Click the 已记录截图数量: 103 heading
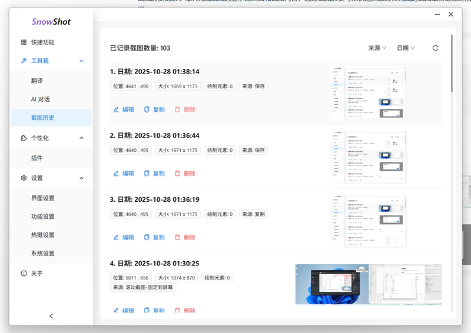The image size is (471, 333). (140, 48)
